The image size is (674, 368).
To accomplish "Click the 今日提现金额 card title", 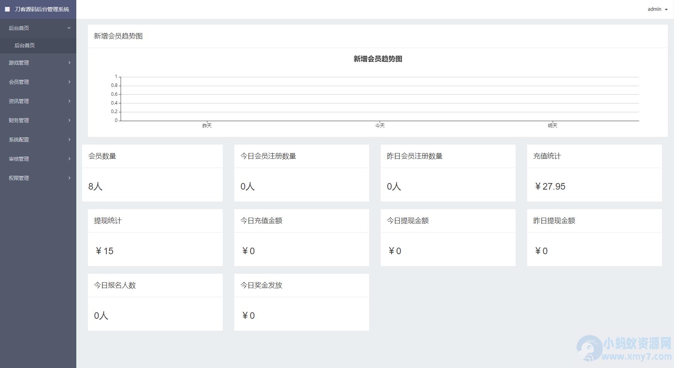I will click(408, 221).
